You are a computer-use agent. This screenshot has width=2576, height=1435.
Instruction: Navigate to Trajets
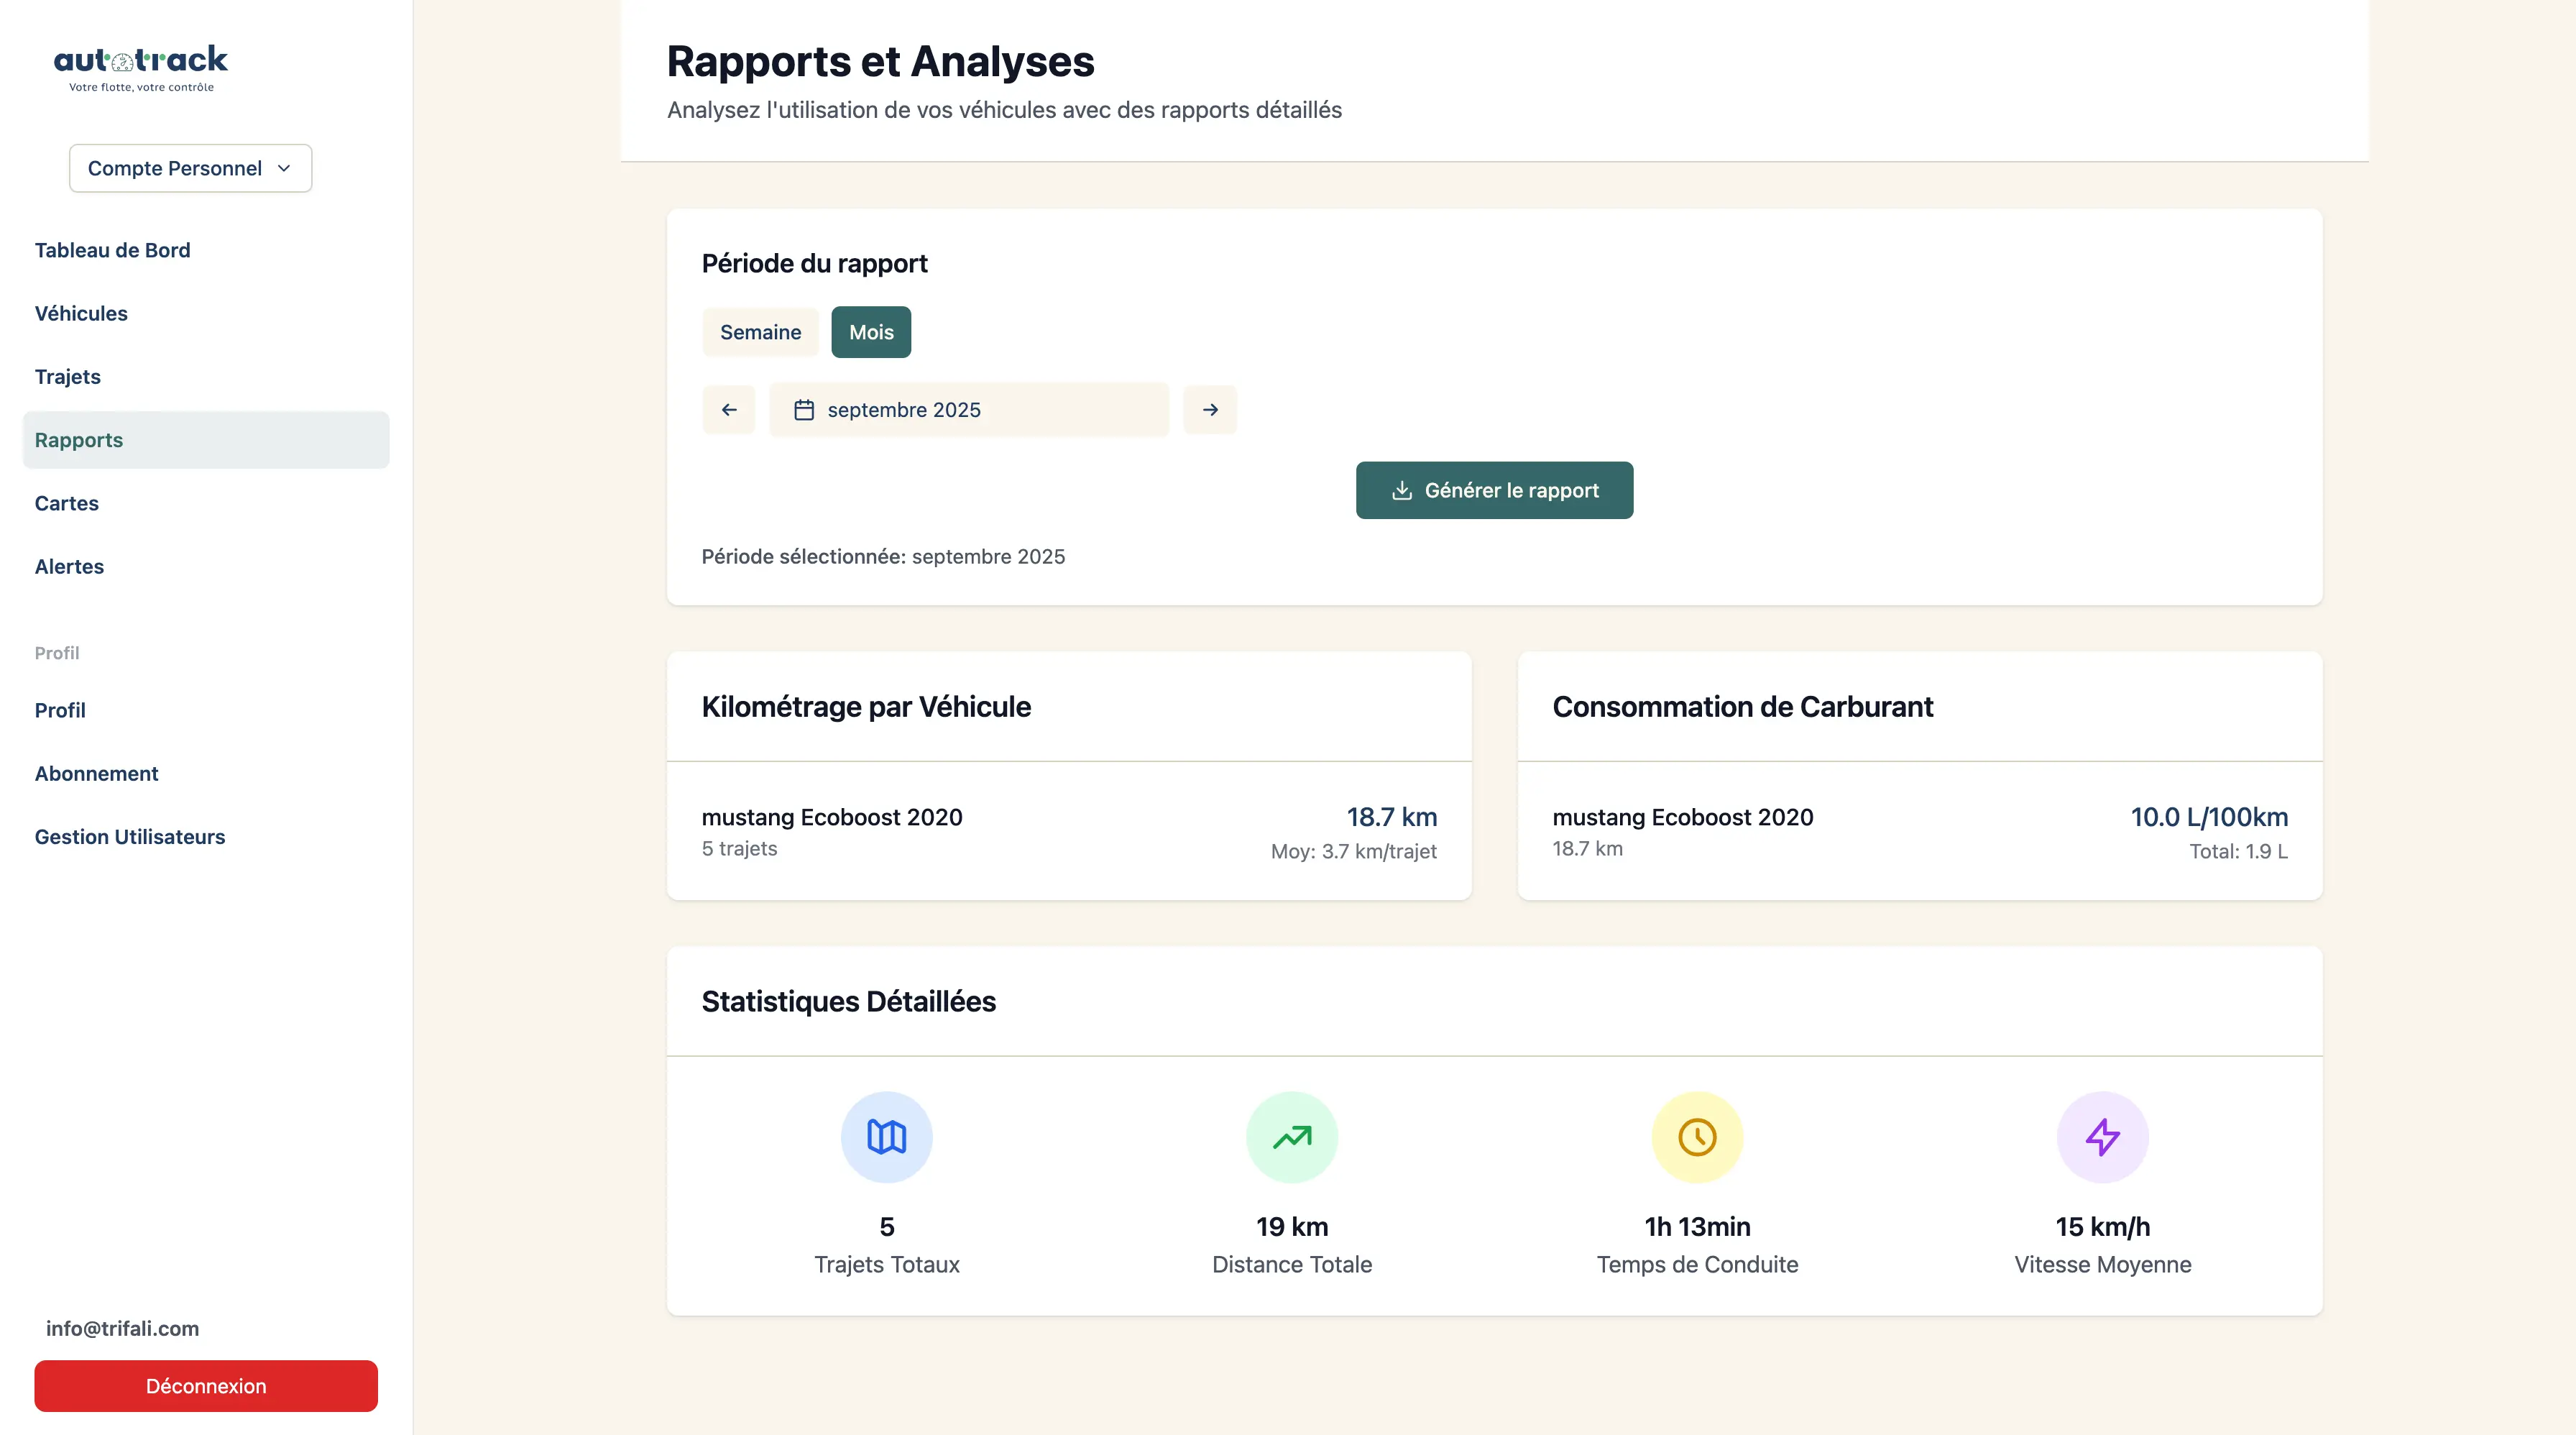(206, 377)
